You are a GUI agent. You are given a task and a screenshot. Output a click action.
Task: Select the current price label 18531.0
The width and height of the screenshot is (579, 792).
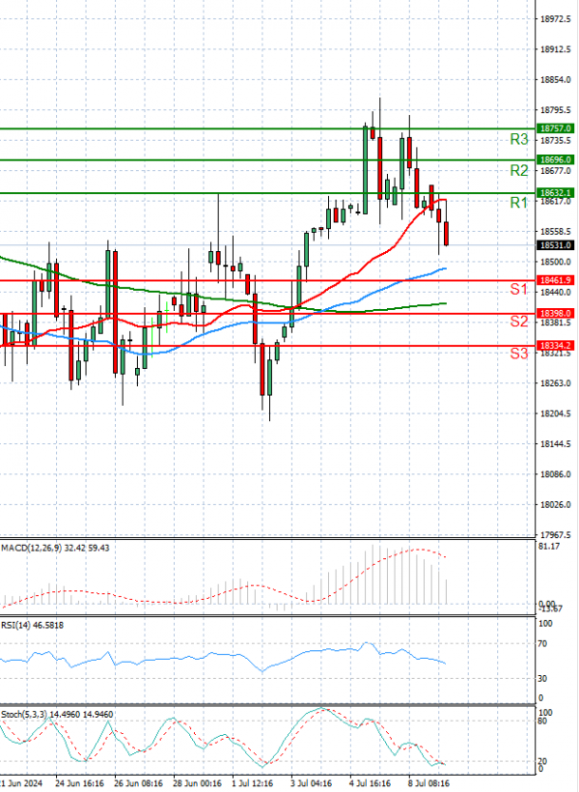pyautogui.click(x=555, y=245)
